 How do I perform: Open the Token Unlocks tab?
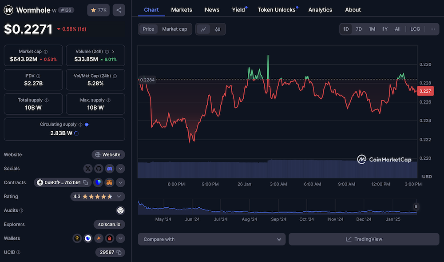point(276,9)
